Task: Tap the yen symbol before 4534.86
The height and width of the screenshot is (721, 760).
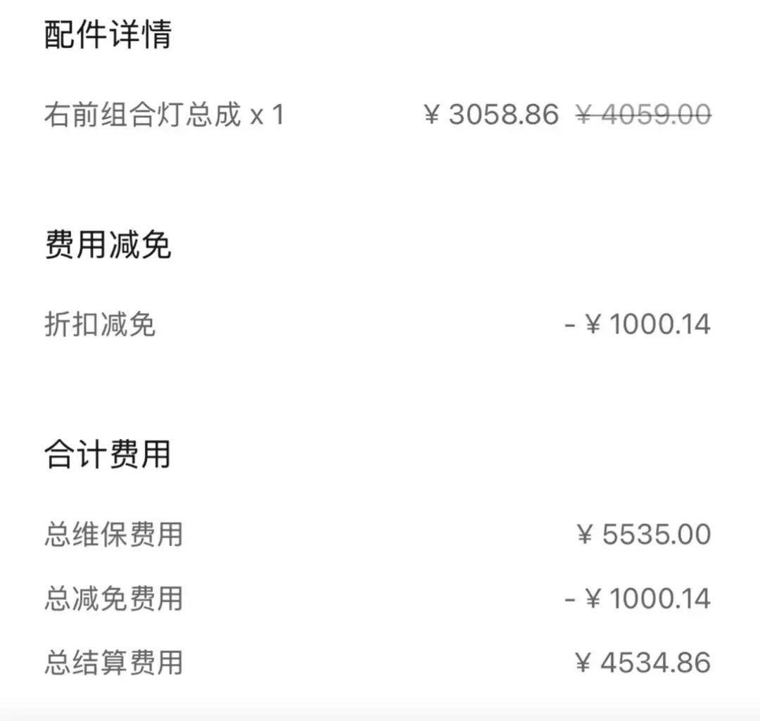Action: pyautogui.click(x=583, y=663)
